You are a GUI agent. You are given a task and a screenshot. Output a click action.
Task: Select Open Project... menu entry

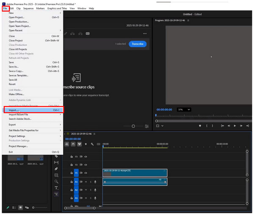click(33, 17)
